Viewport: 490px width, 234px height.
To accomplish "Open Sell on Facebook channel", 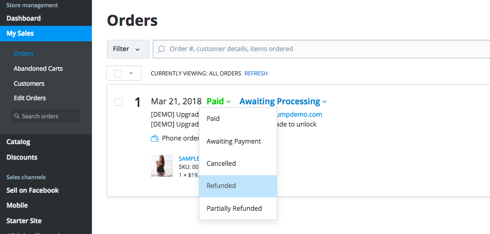I will point(33,191).
